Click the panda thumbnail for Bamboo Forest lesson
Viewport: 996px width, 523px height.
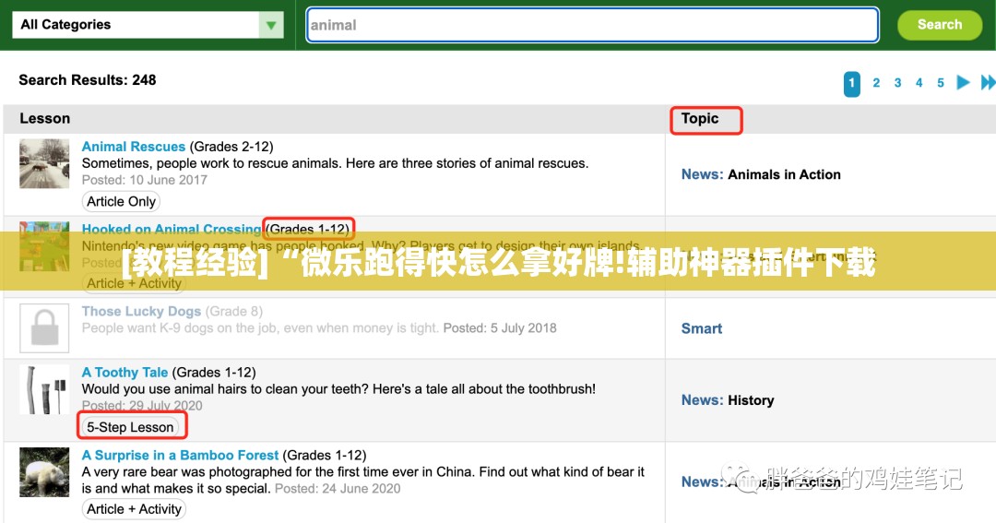(x=44, y=472)
